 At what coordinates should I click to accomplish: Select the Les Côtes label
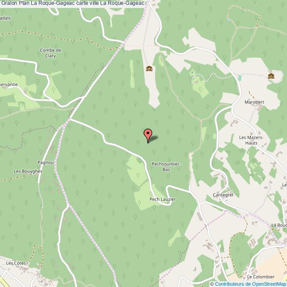pos(16,263)
